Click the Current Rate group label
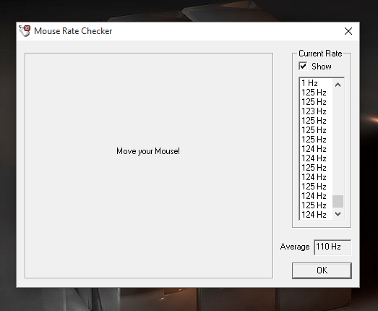The height and width of the screenshot is (311, 378). pyautogui.click(x=320, y=54)
